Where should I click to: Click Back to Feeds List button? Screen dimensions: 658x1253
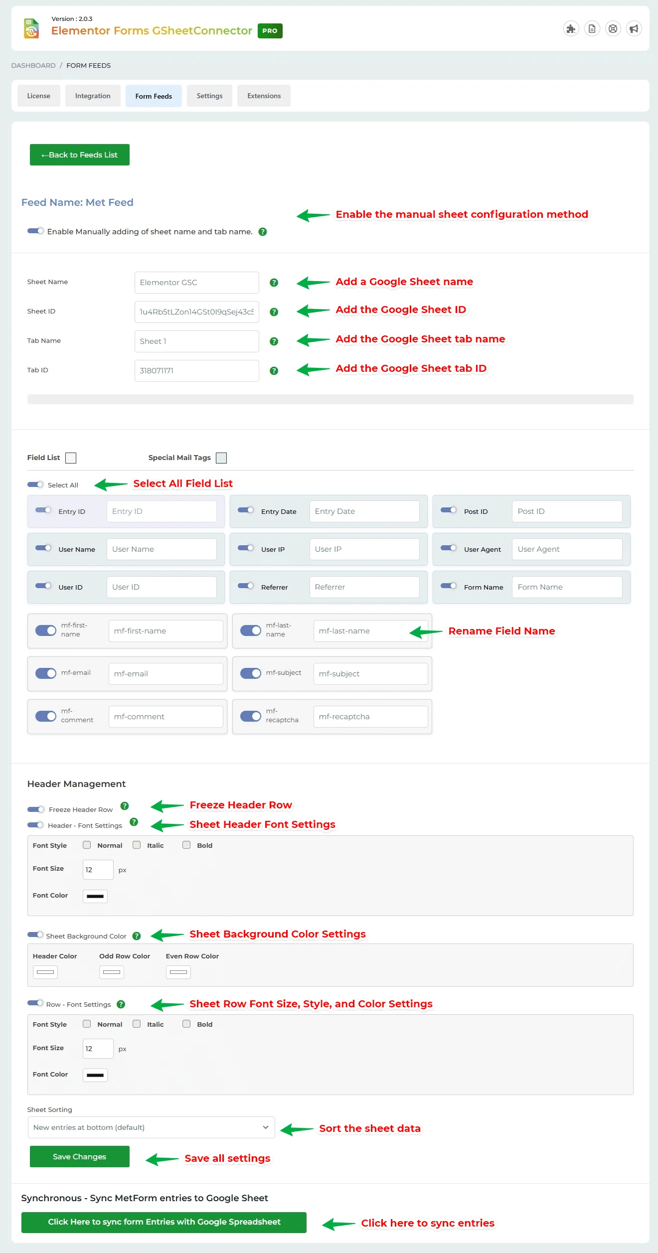(80, 155)
